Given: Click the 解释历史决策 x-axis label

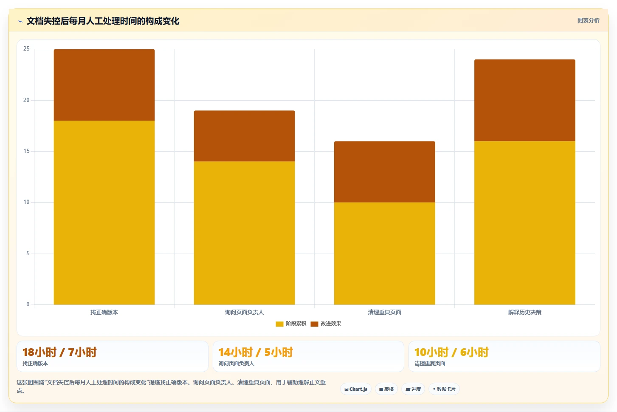Looking at the screenshot, I should [524, 312].
